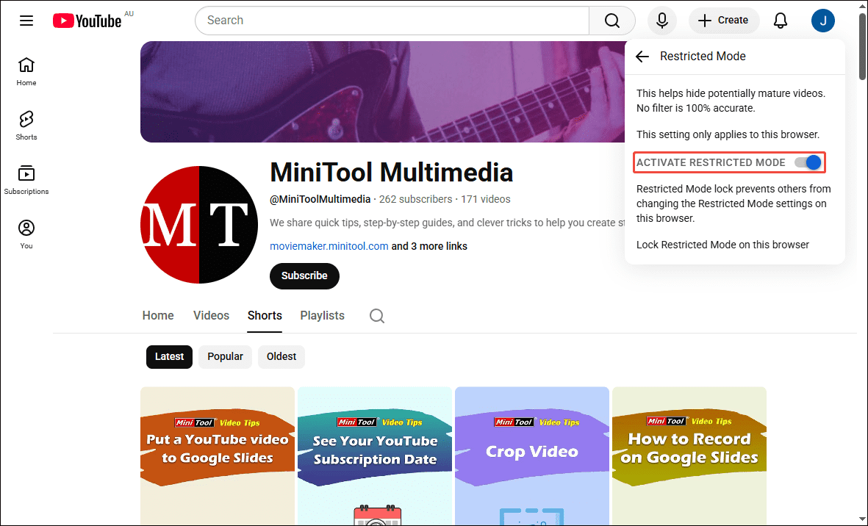Expand the channel description text
Screen dimensions: 868x526
tap(448, 223)
